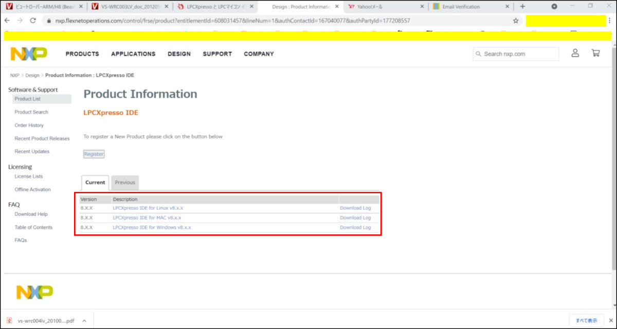Viewport: 617px width, 329px height.
Task: Click Design breadcrumb link
Action: click(32, 76)
